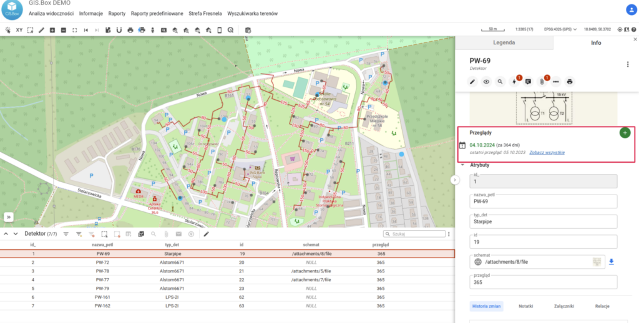Click the pencil edit icon for PW-69
Screen dimensions: 639x323
(472, 81)
